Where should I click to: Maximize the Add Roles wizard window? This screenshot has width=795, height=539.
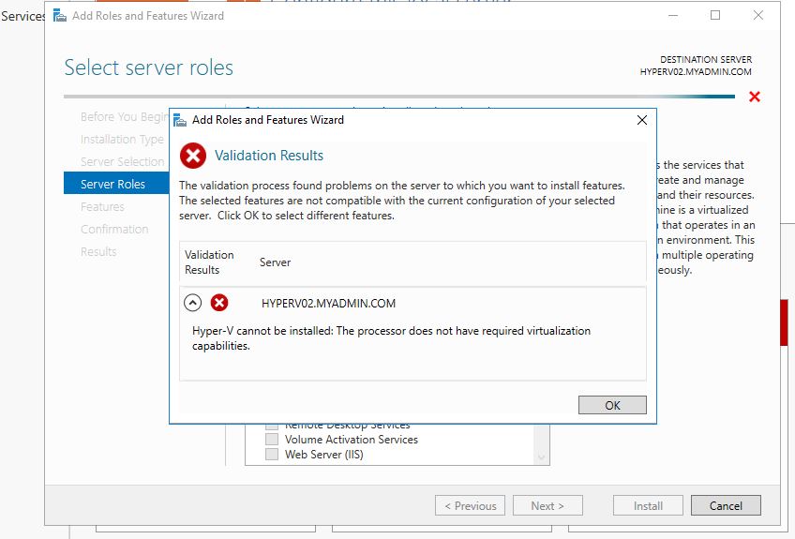(715, 15)
